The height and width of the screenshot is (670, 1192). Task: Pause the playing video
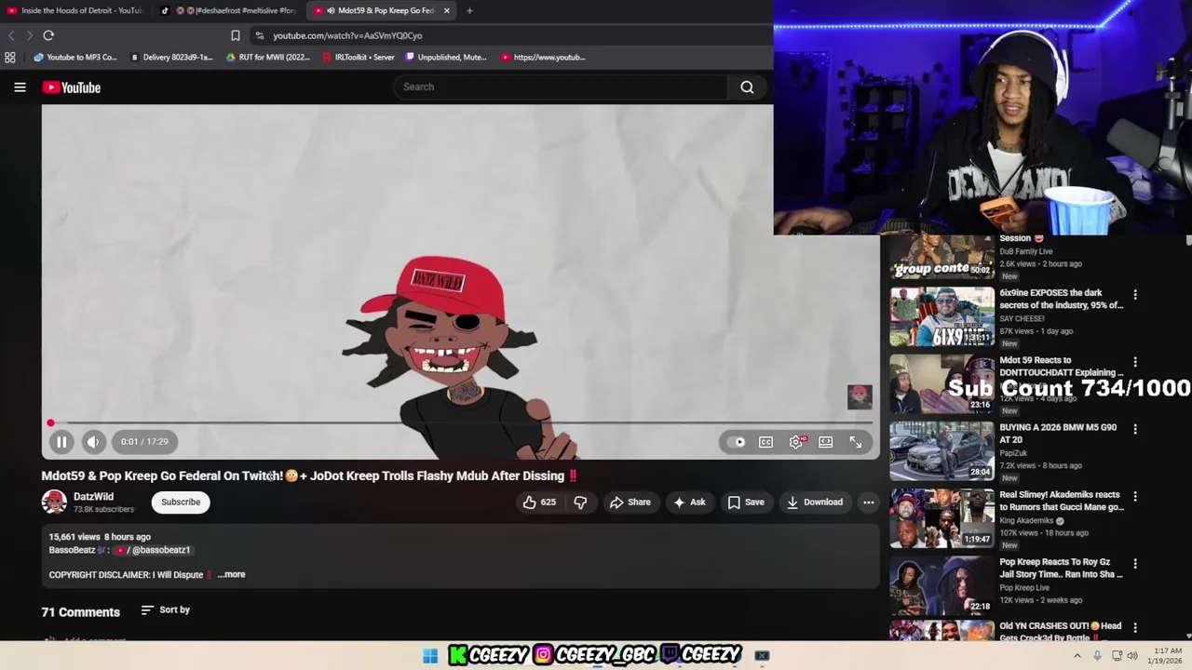pos(61,442)
